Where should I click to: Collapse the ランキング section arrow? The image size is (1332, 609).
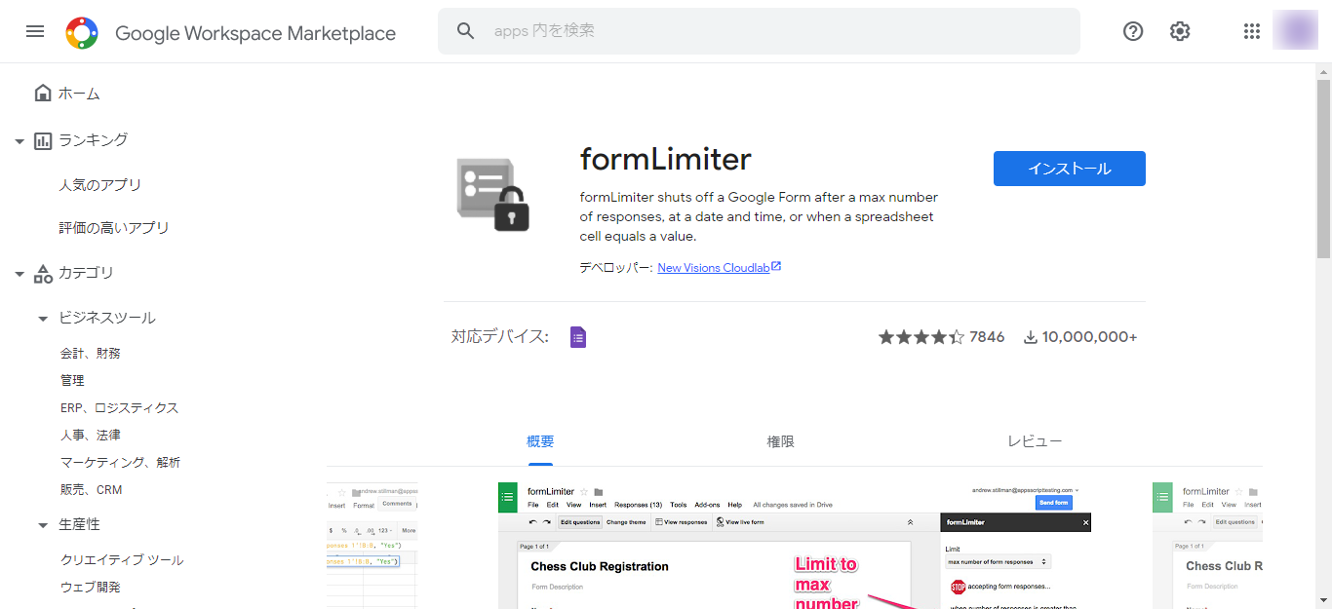click(20, 141)
